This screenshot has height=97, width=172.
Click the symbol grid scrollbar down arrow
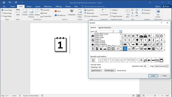click(x=164, y=50)
